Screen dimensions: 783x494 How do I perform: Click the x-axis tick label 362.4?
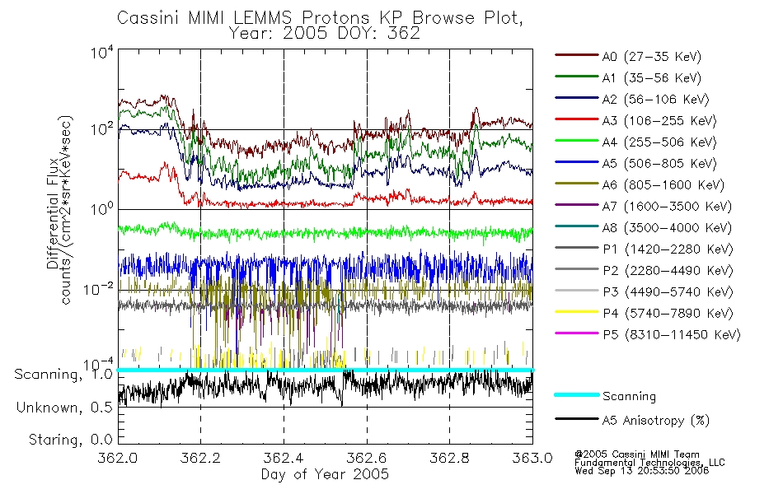tap(284, 458)
